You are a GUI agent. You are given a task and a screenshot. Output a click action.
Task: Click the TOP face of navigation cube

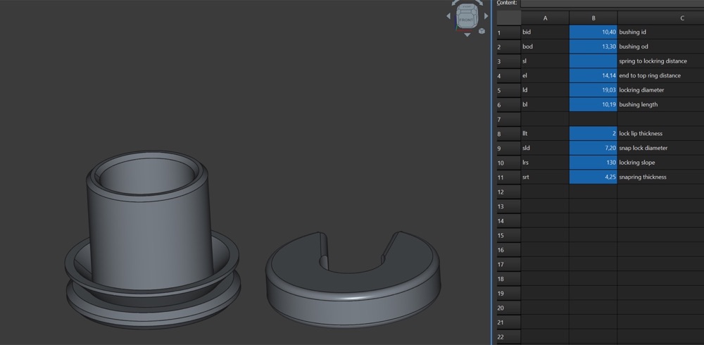click(467, 8)
